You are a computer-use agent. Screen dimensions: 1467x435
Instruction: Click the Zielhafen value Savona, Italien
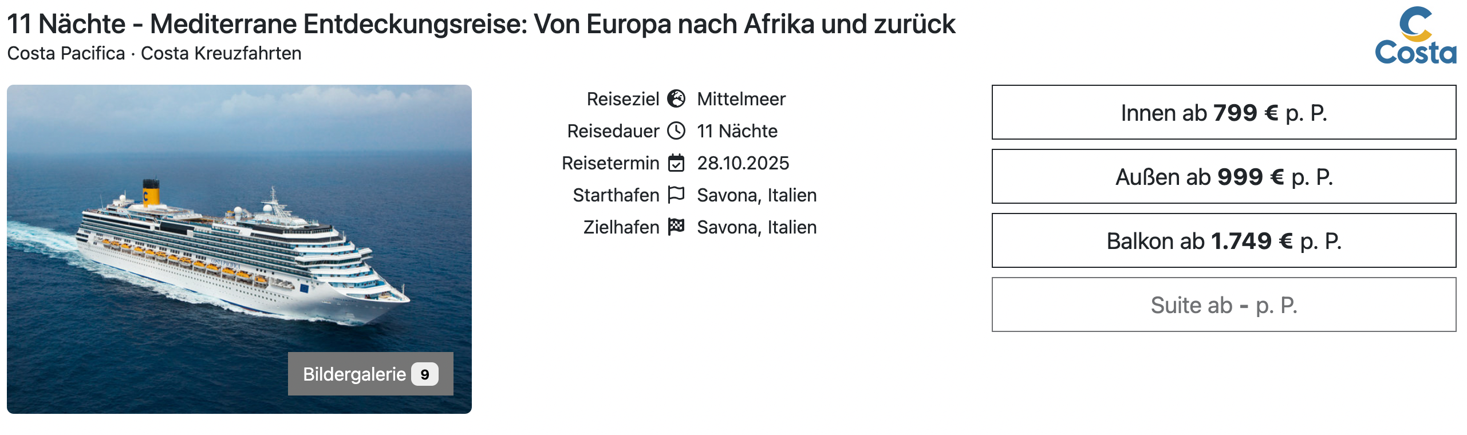[756, 227]
